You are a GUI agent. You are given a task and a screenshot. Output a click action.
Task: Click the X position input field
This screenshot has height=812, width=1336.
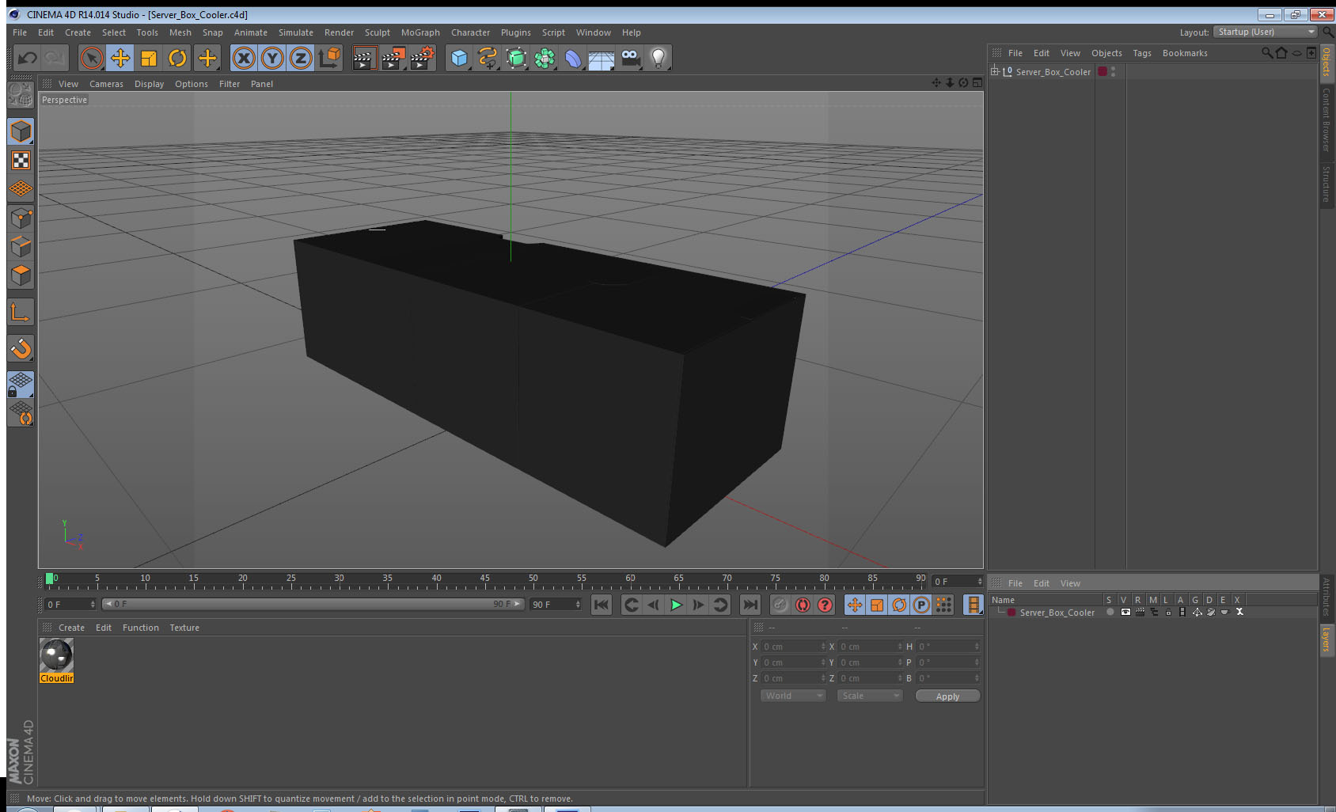793,647
